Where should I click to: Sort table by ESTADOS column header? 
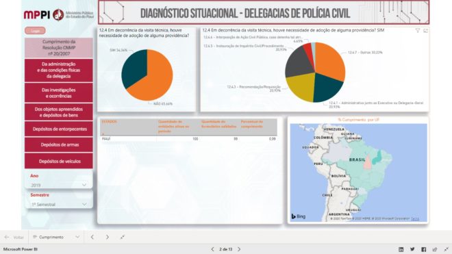[x=110, y=122]
